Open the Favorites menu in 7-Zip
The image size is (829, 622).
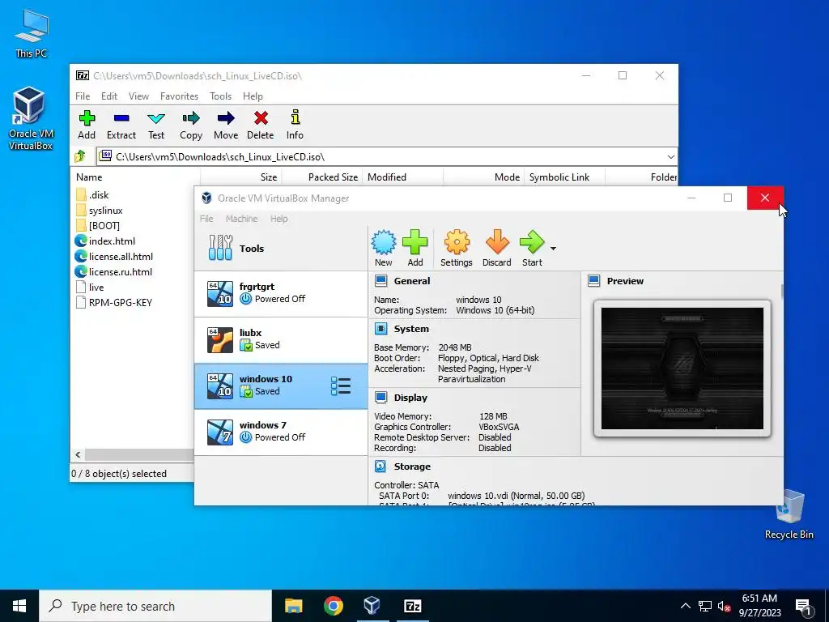(179, 96)
